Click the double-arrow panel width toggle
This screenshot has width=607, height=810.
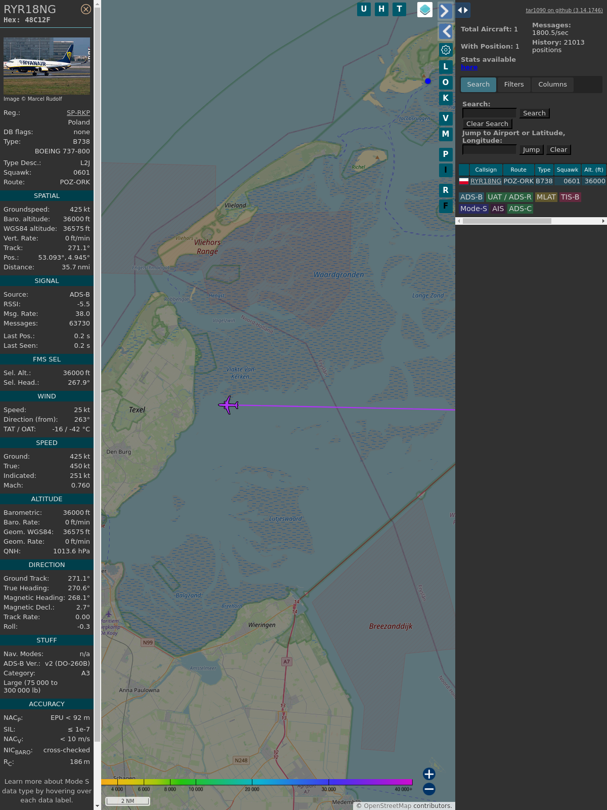[x=463, y=10]
